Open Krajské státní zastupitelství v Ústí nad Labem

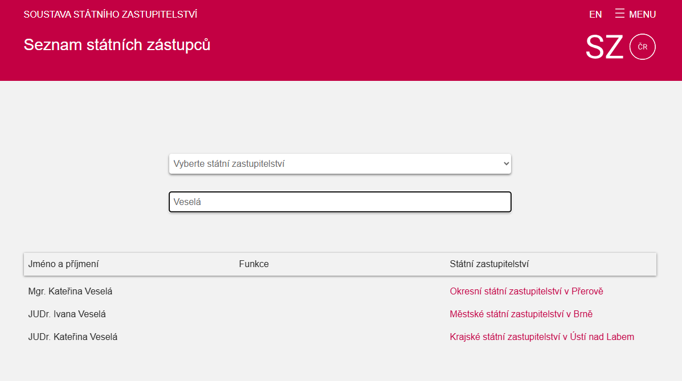(541, 337)
